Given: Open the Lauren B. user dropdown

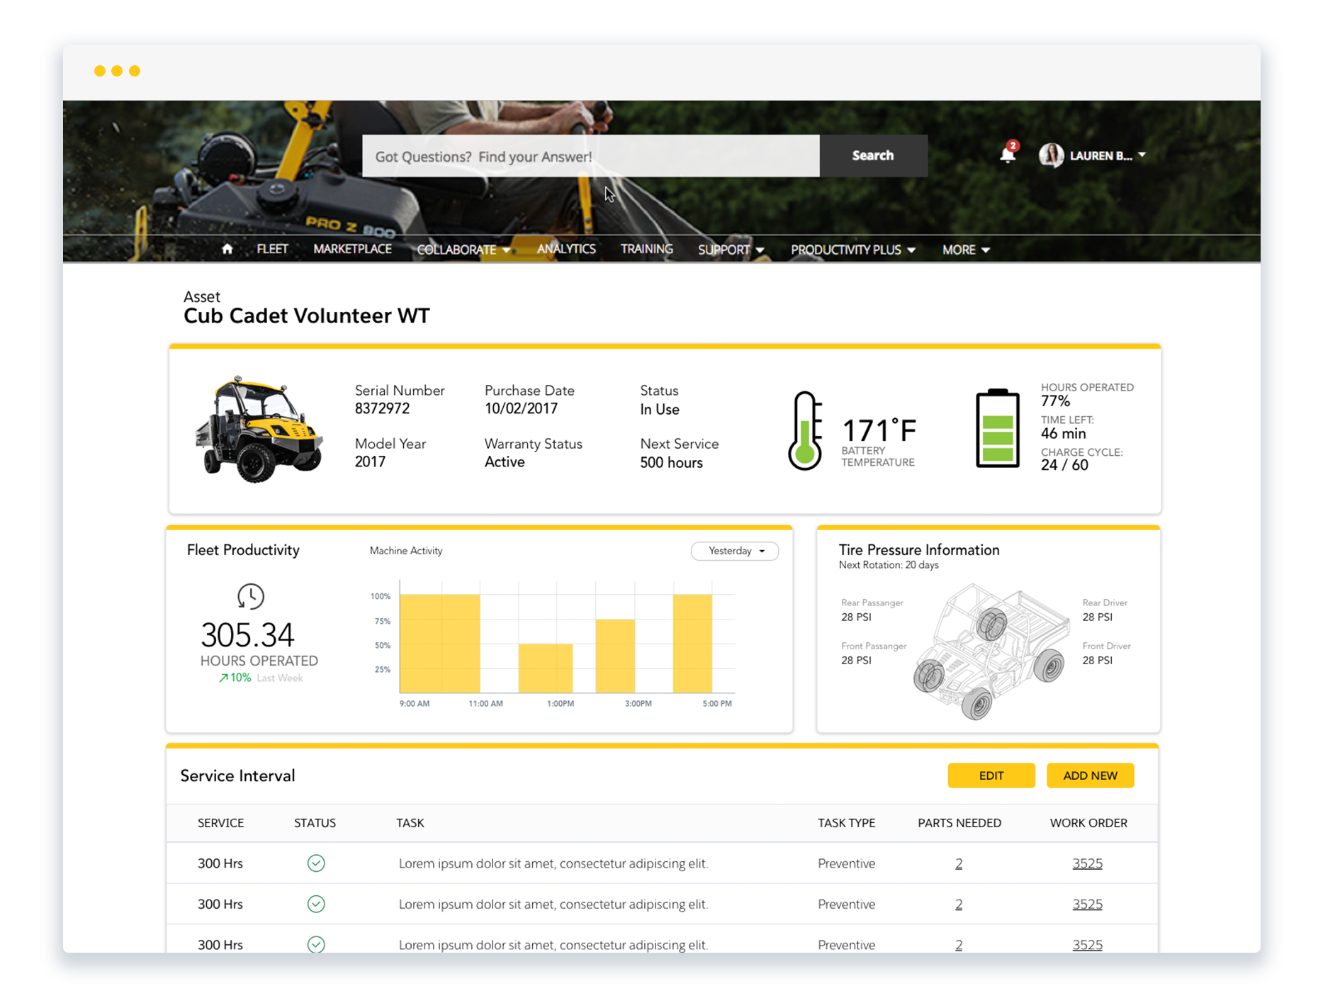Looking at the screenshot, I should pos(1108,155).
